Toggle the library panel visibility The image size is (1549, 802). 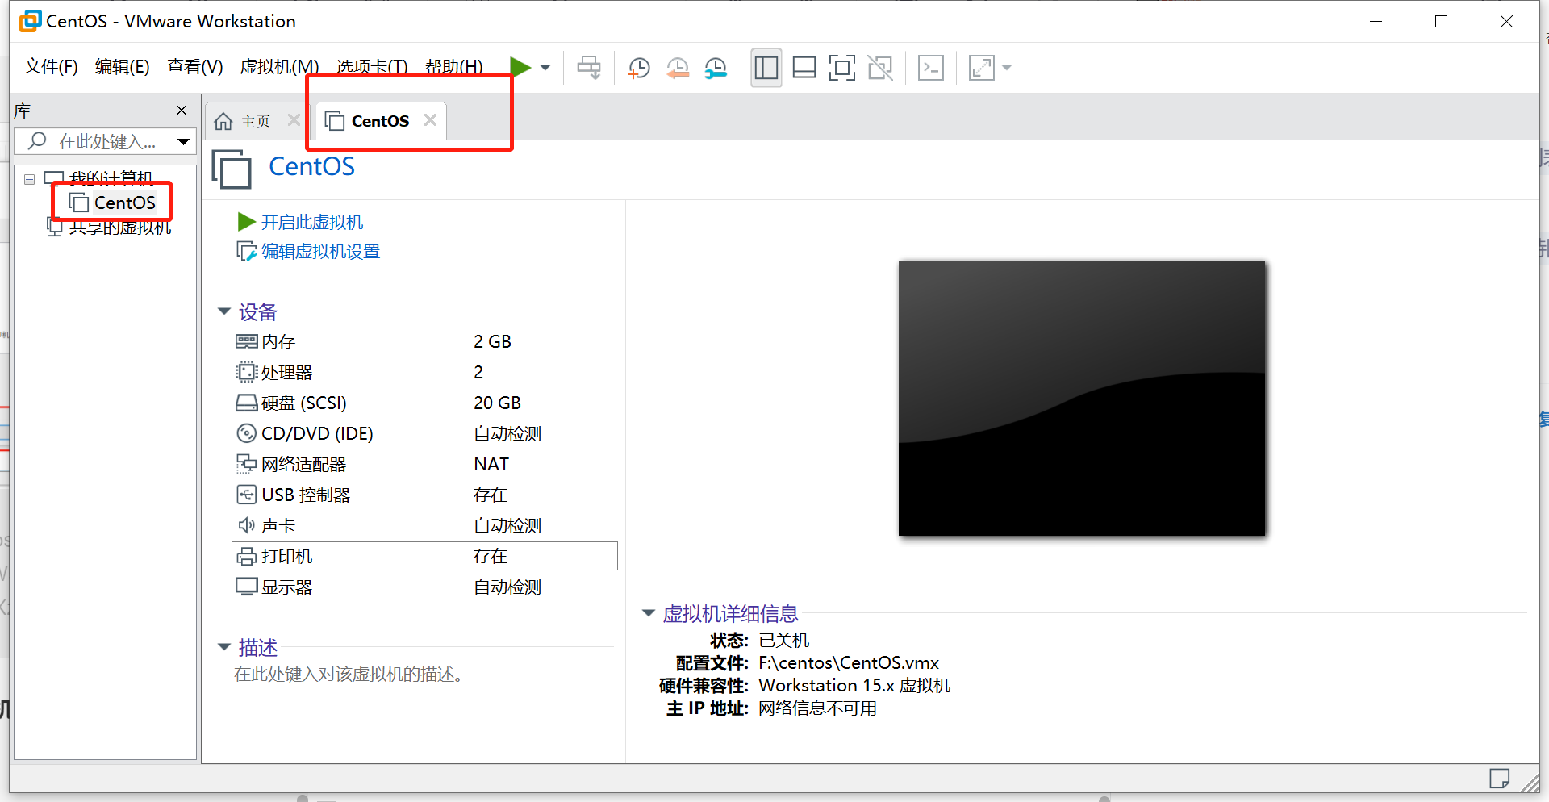tap(766, 68)
